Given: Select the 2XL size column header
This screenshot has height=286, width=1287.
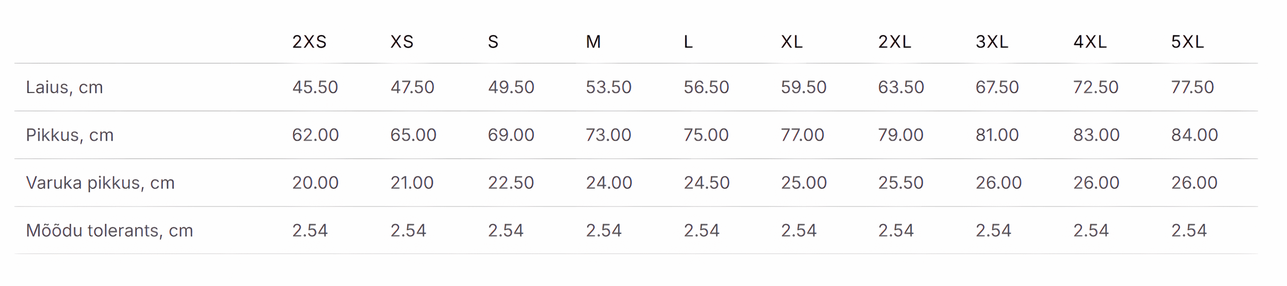Looking at the screenshot, I should point(894,42).
